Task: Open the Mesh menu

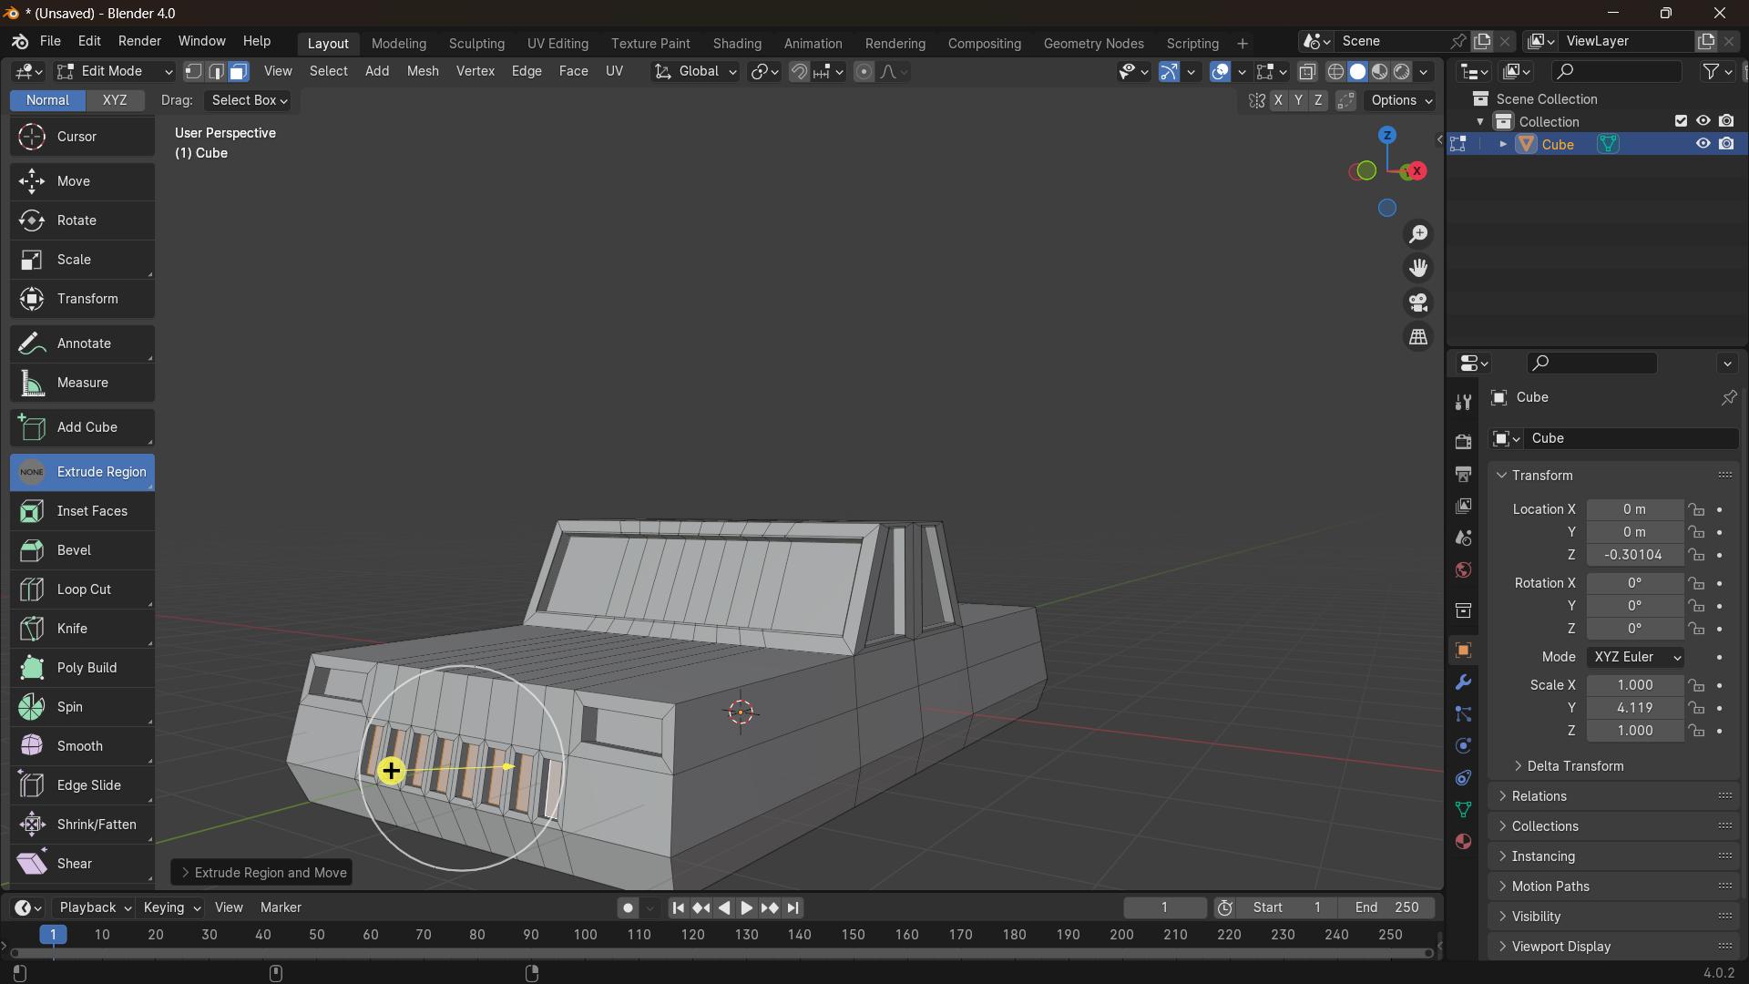Action: pos(422,71)
